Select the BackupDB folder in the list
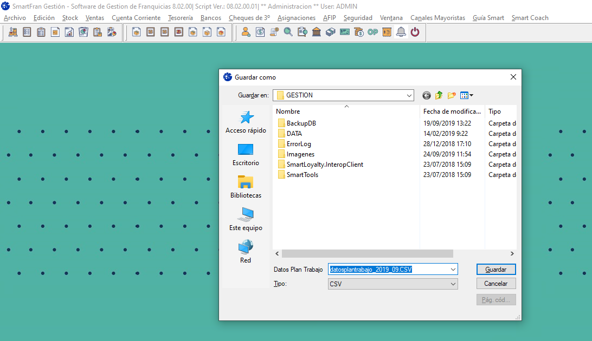This screenshot has width=592, height=341. pyautogui.click(x=301, y=123)
